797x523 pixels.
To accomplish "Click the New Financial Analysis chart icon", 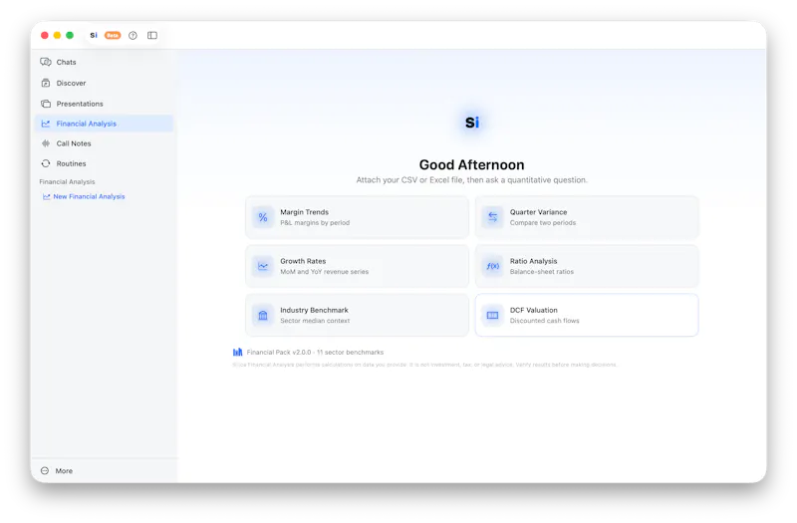I will click(46, 196).
